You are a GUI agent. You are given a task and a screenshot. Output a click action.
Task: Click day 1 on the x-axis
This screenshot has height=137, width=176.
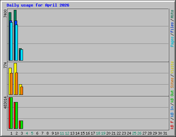pyautogui.click(x=11, y=133)
